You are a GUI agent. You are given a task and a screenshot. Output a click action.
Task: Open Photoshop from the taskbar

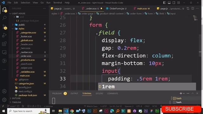[x=89, y=111]
